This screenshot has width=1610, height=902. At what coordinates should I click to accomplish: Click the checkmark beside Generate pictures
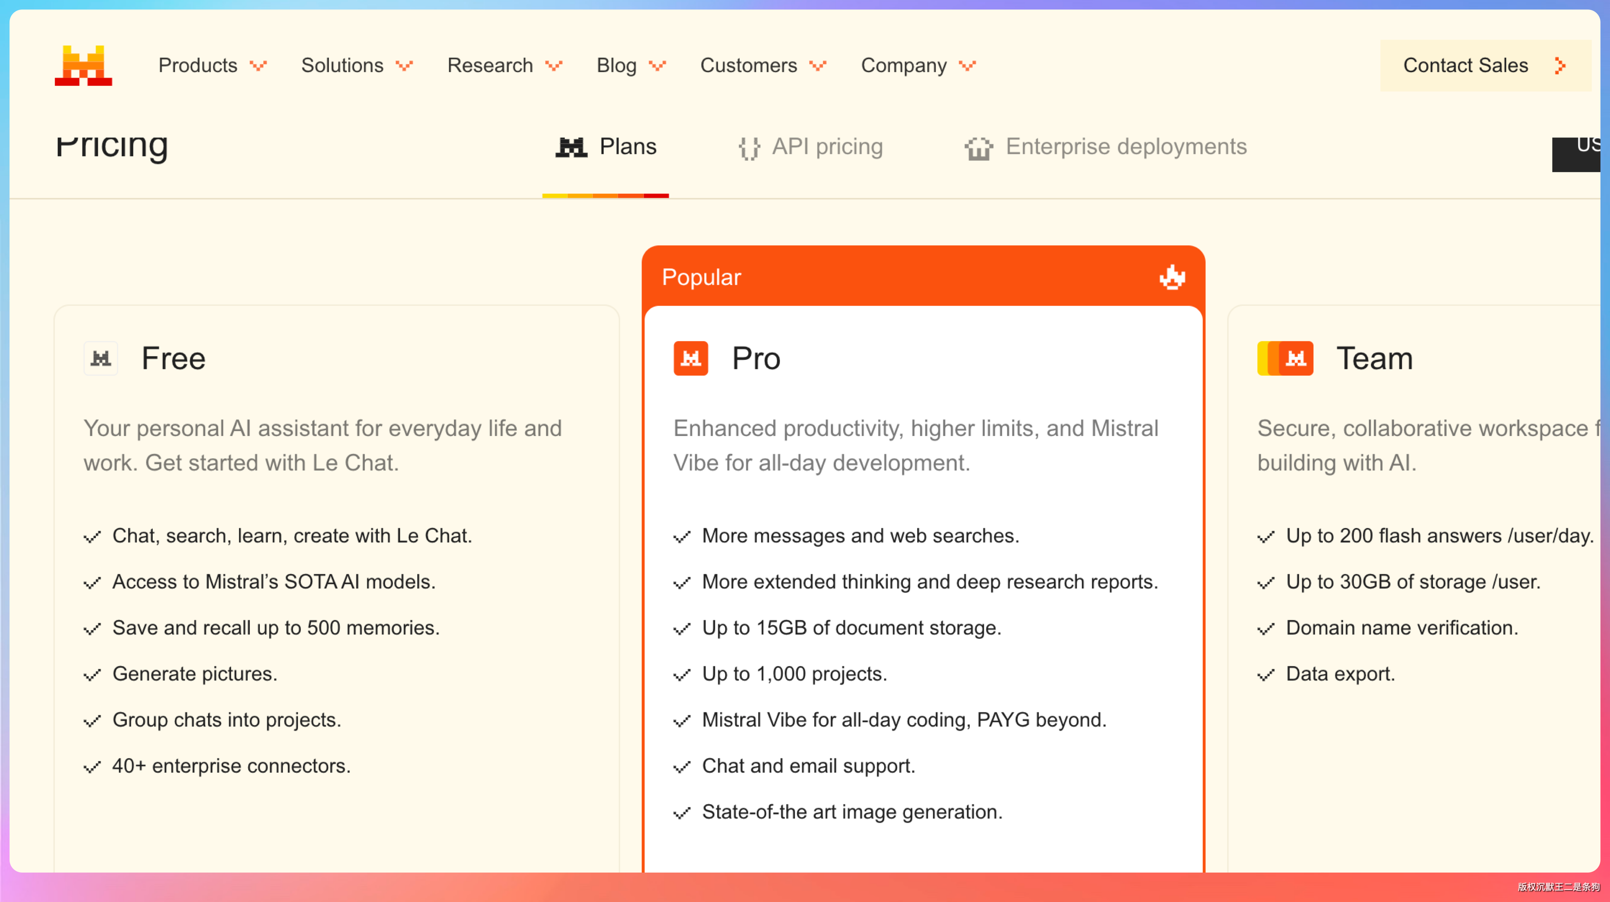click(93, 675)
